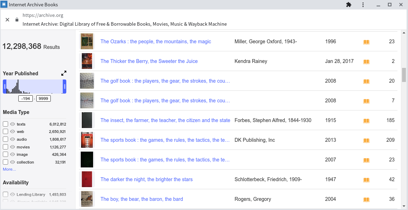Check the collection media type checkbox
This screenshot has width=408, height=210.
pos(5,162)
